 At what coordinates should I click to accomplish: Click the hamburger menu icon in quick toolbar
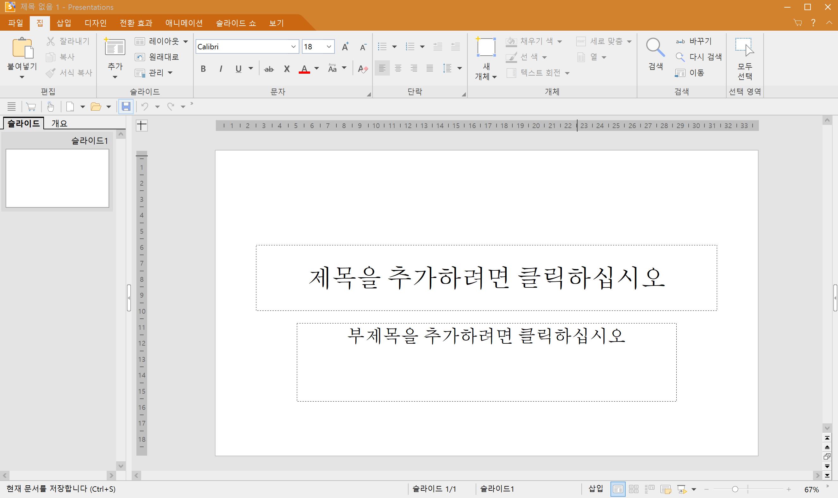click(12, 107)
